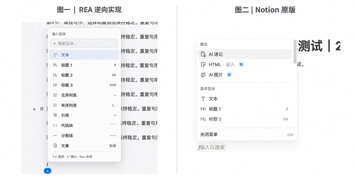Click the HTML embed icon in Notion menu

(203, 65)
